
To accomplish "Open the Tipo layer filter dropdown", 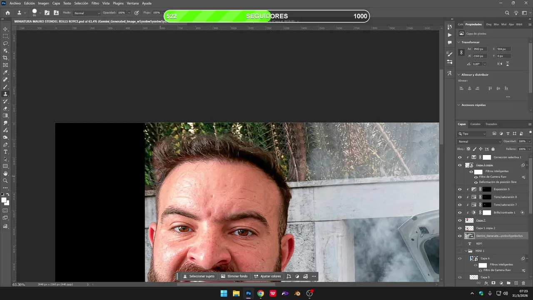I will (472, 134).
